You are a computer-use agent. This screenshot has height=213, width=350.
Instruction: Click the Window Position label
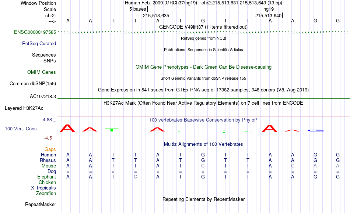(x=38, y=3)
